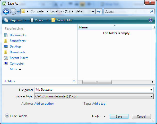This screenshot has height=124, width=157.
Task: Click the Documents icon
Action: point(6,35)
